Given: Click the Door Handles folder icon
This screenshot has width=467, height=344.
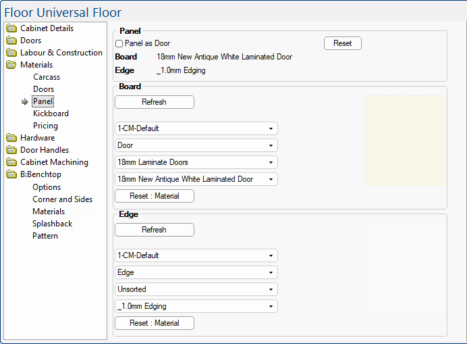Looking at the screenshot, I should pos(11,150).
